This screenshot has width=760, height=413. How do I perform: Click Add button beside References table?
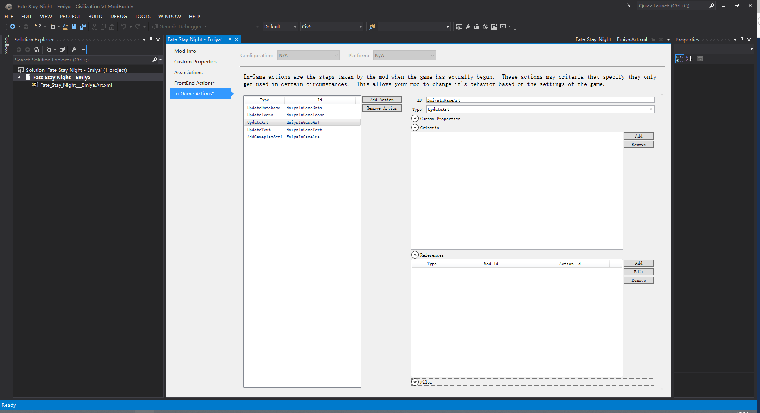click(639, 263)
